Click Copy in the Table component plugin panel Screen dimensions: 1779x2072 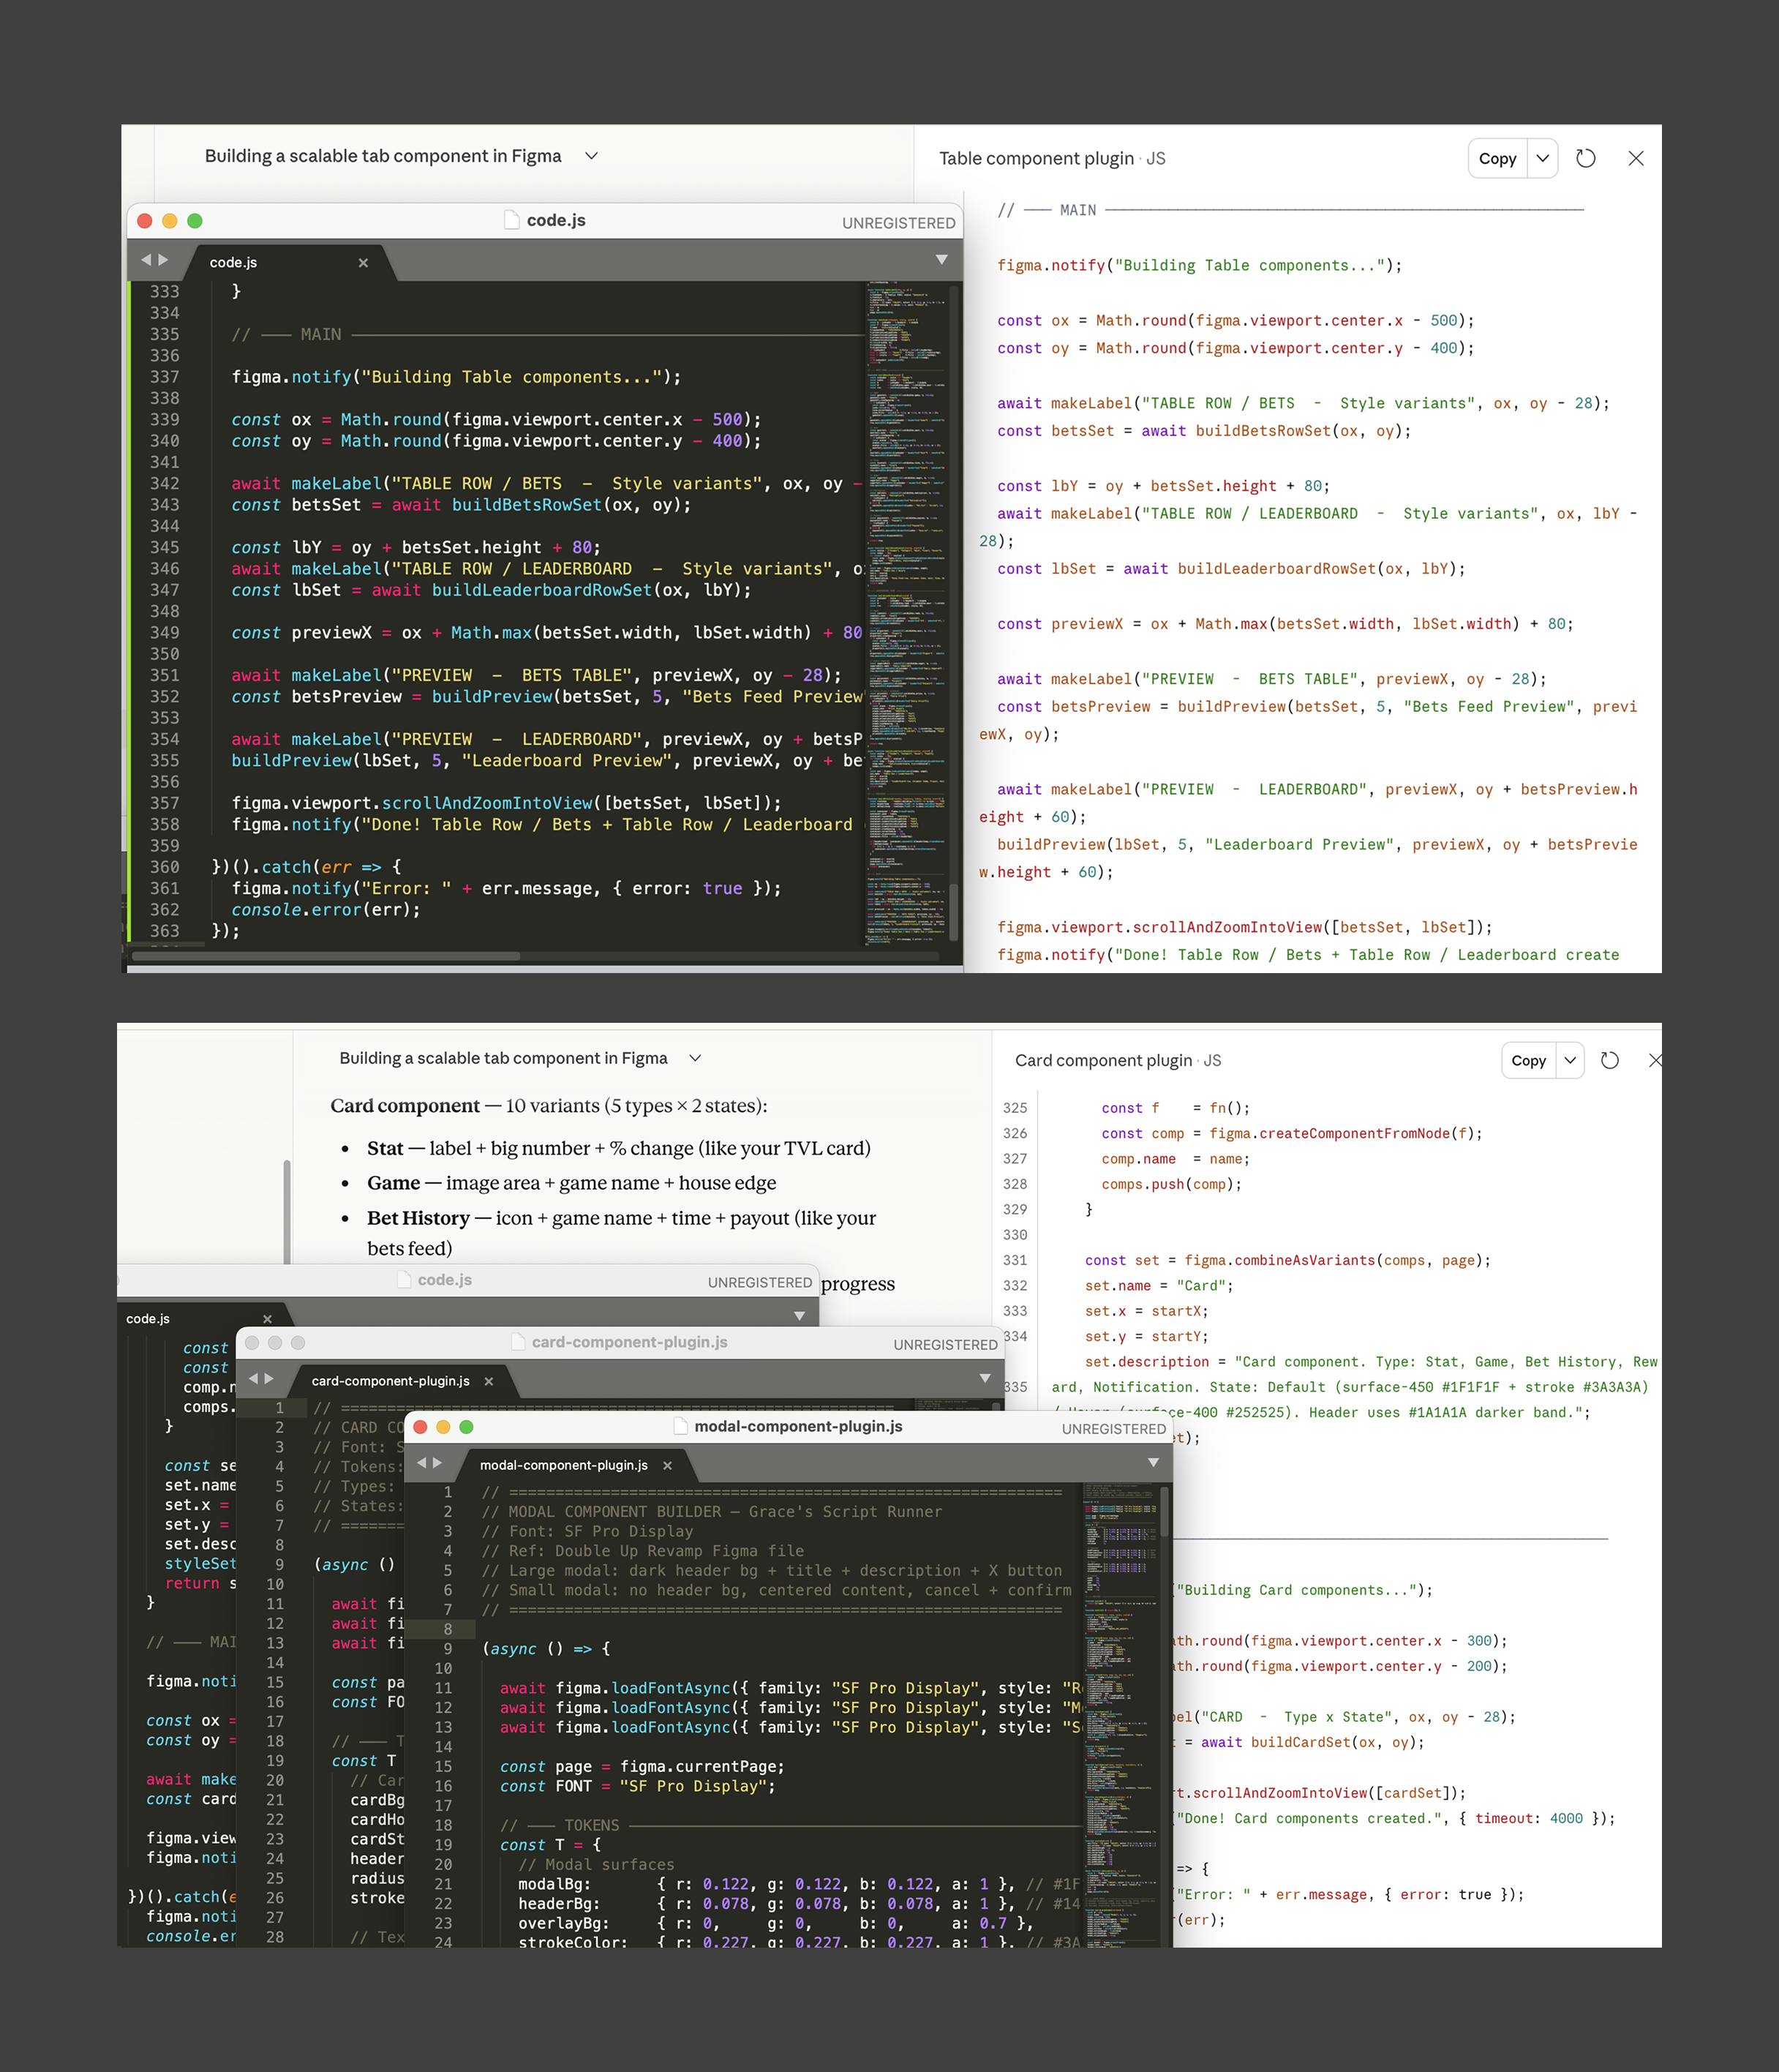[1497, 158]
